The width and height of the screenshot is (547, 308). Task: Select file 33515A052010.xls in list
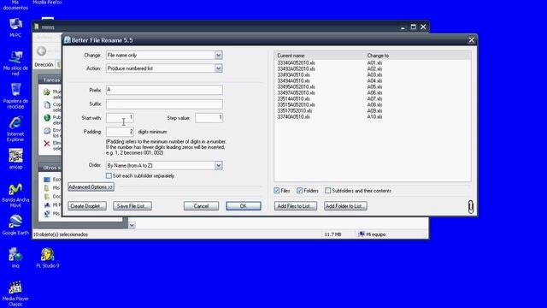[x=297, y=104]
